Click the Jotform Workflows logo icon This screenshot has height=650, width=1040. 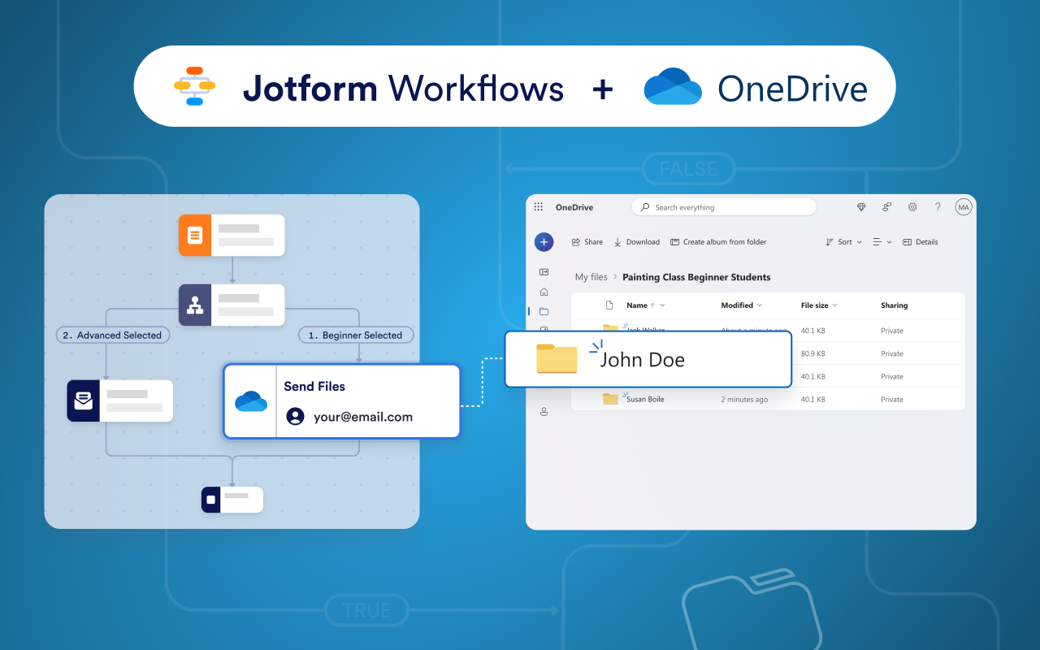(x=194, y=86)
